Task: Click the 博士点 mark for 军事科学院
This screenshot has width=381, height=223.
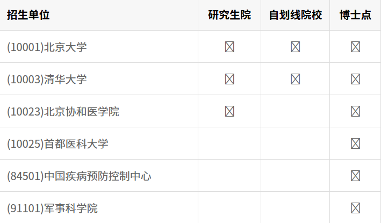Action: pos(355,208)
